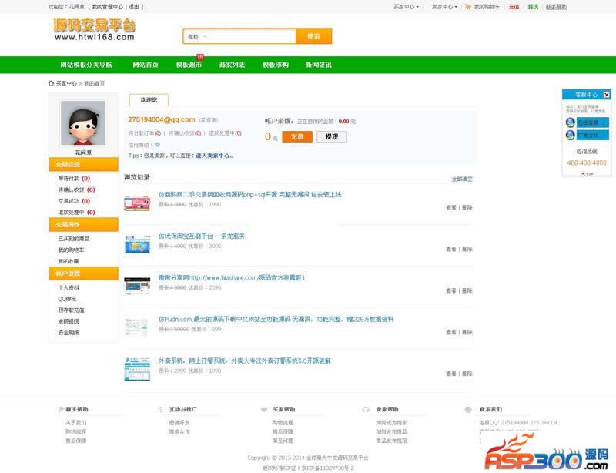Click 全部清空 to clear browsing records

pyautogui.click(x=462, y=179)
